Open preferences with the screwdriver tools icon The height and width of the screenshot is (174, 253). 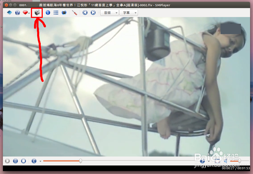pyautogui.click(x=75, y=13)
